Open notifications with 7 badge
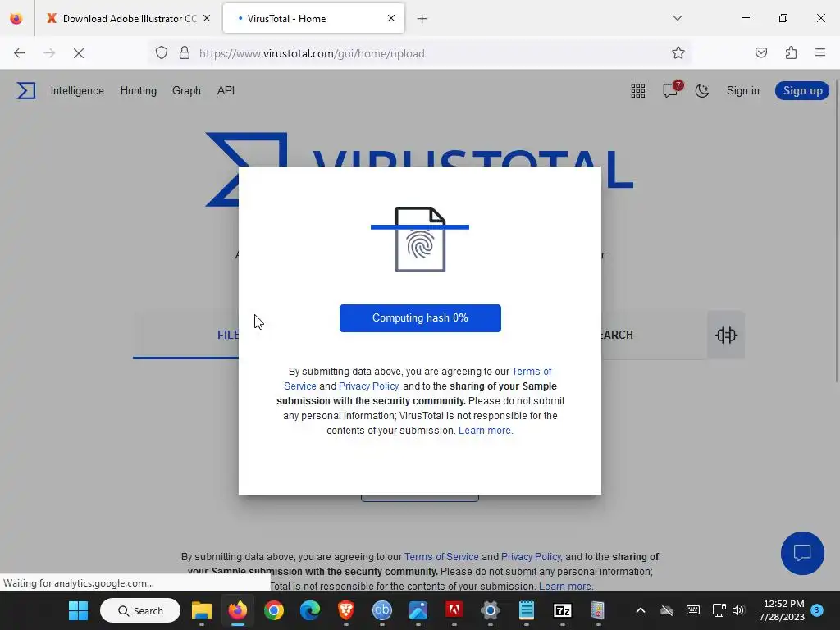 671,89
